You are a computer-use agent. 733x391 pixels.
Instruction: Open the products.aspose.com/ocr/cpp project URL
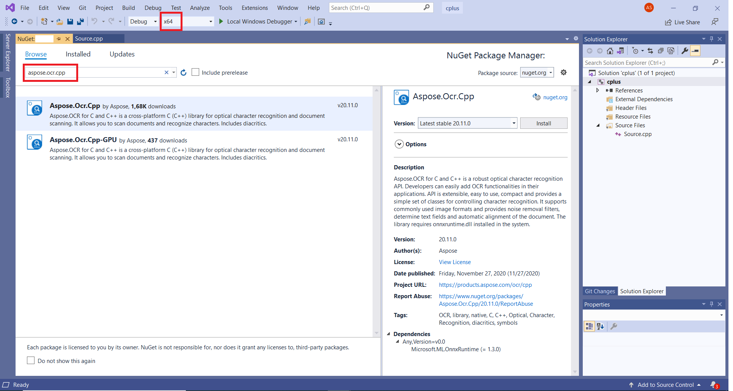click(x=485, y=285)
